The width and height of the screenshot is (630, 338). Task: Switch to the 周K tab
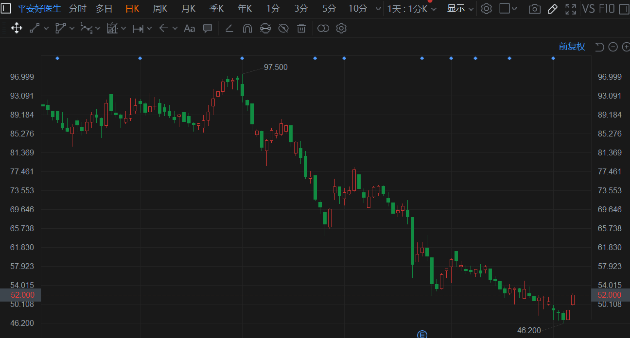160,9
